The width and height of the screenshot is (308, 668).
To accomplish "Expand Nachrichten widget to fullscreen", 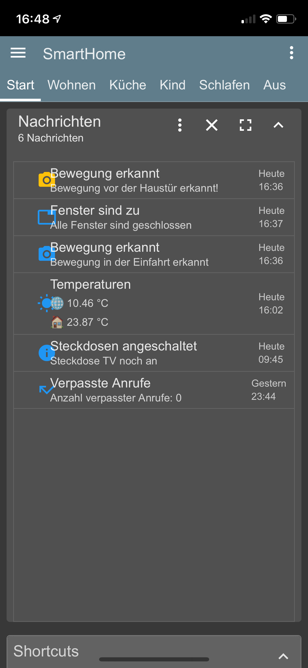I will pos(245,125).
